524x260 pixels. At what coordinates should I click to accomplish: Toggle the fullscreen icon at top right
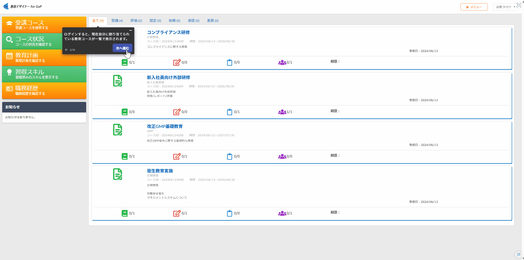point(519,5)
